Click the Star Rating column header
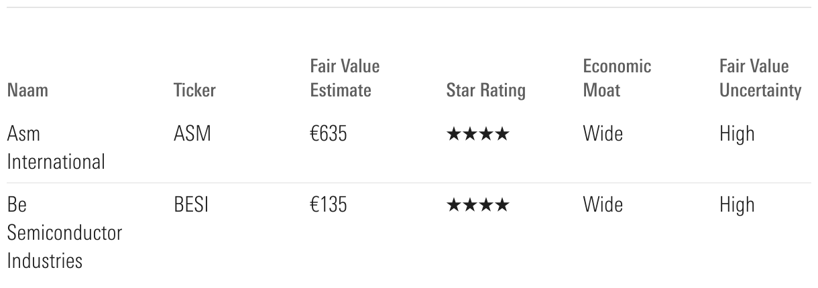Image resolution: width=818 pixels, height=288 pixels. pyautogui.click(x=485, y=90)
